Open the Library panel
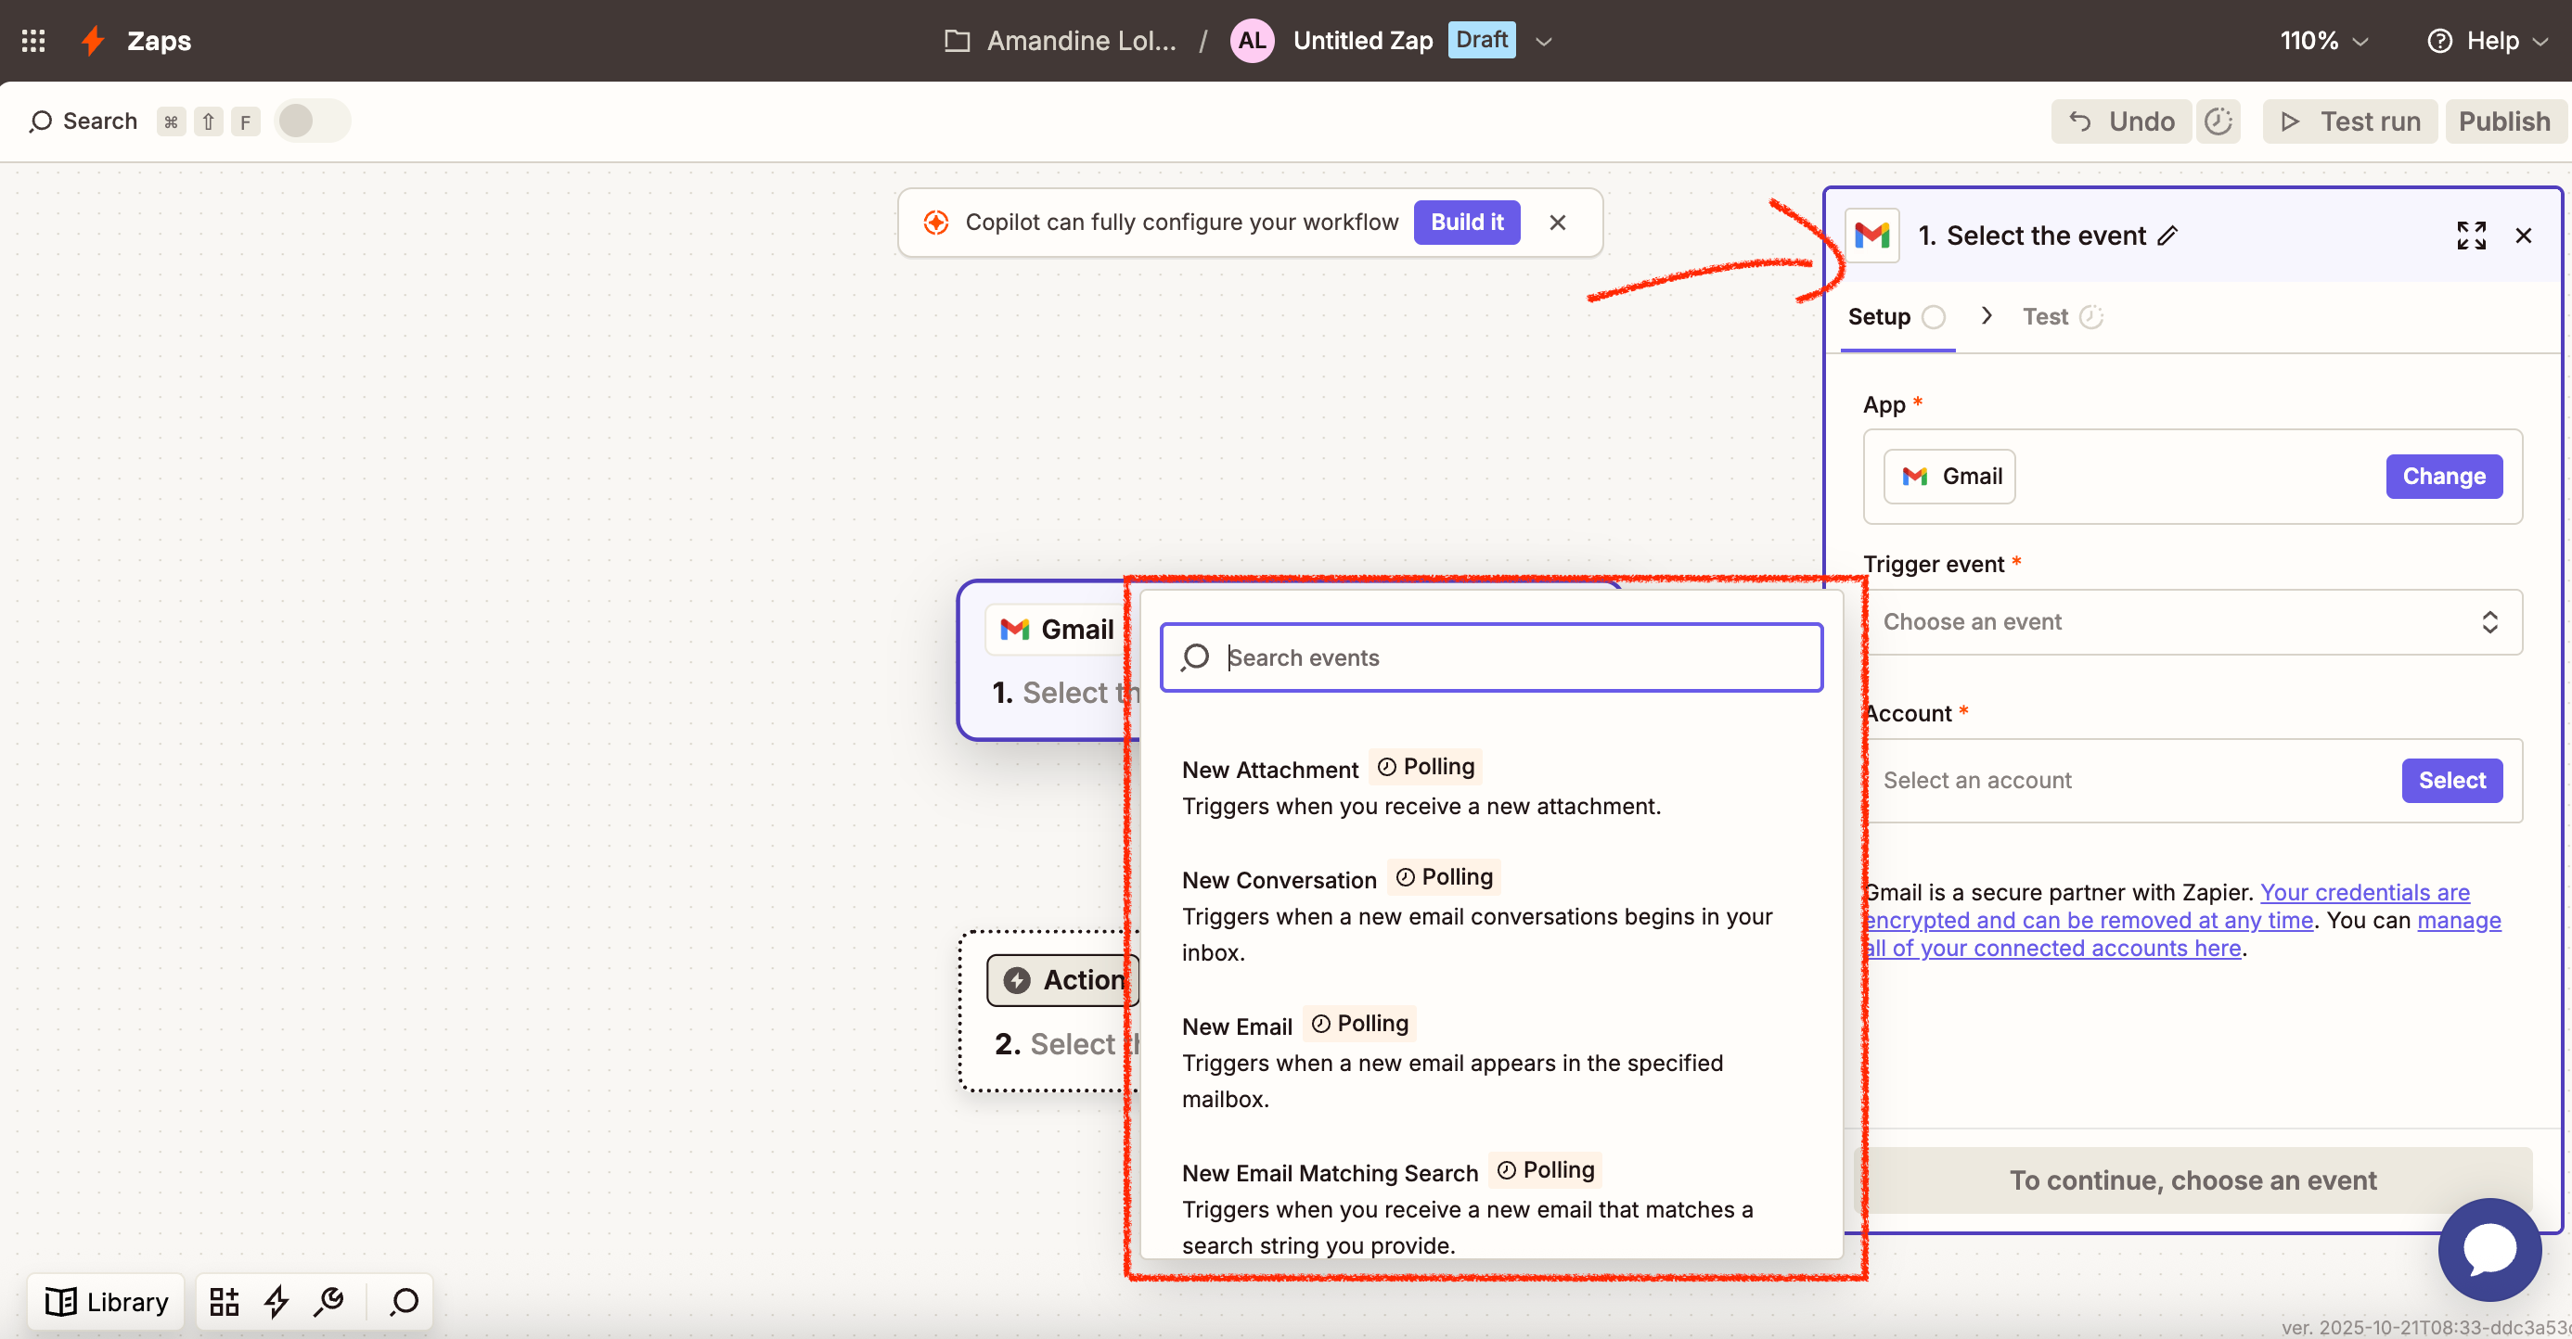 point(107,1301)
